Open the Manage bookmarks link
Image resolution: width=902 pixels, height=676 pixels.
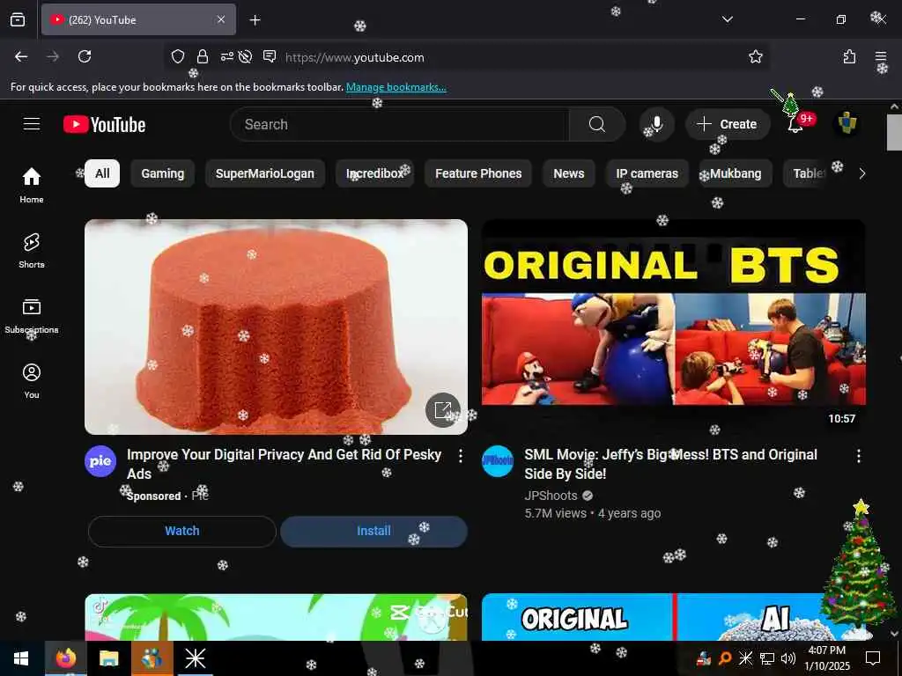396,87
